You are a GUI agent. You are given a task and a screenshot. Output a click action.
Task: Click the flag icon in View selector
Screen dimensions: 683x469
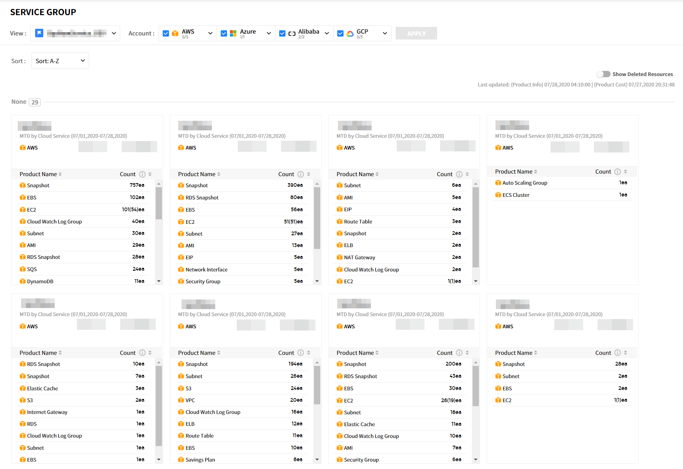(39, 33)
